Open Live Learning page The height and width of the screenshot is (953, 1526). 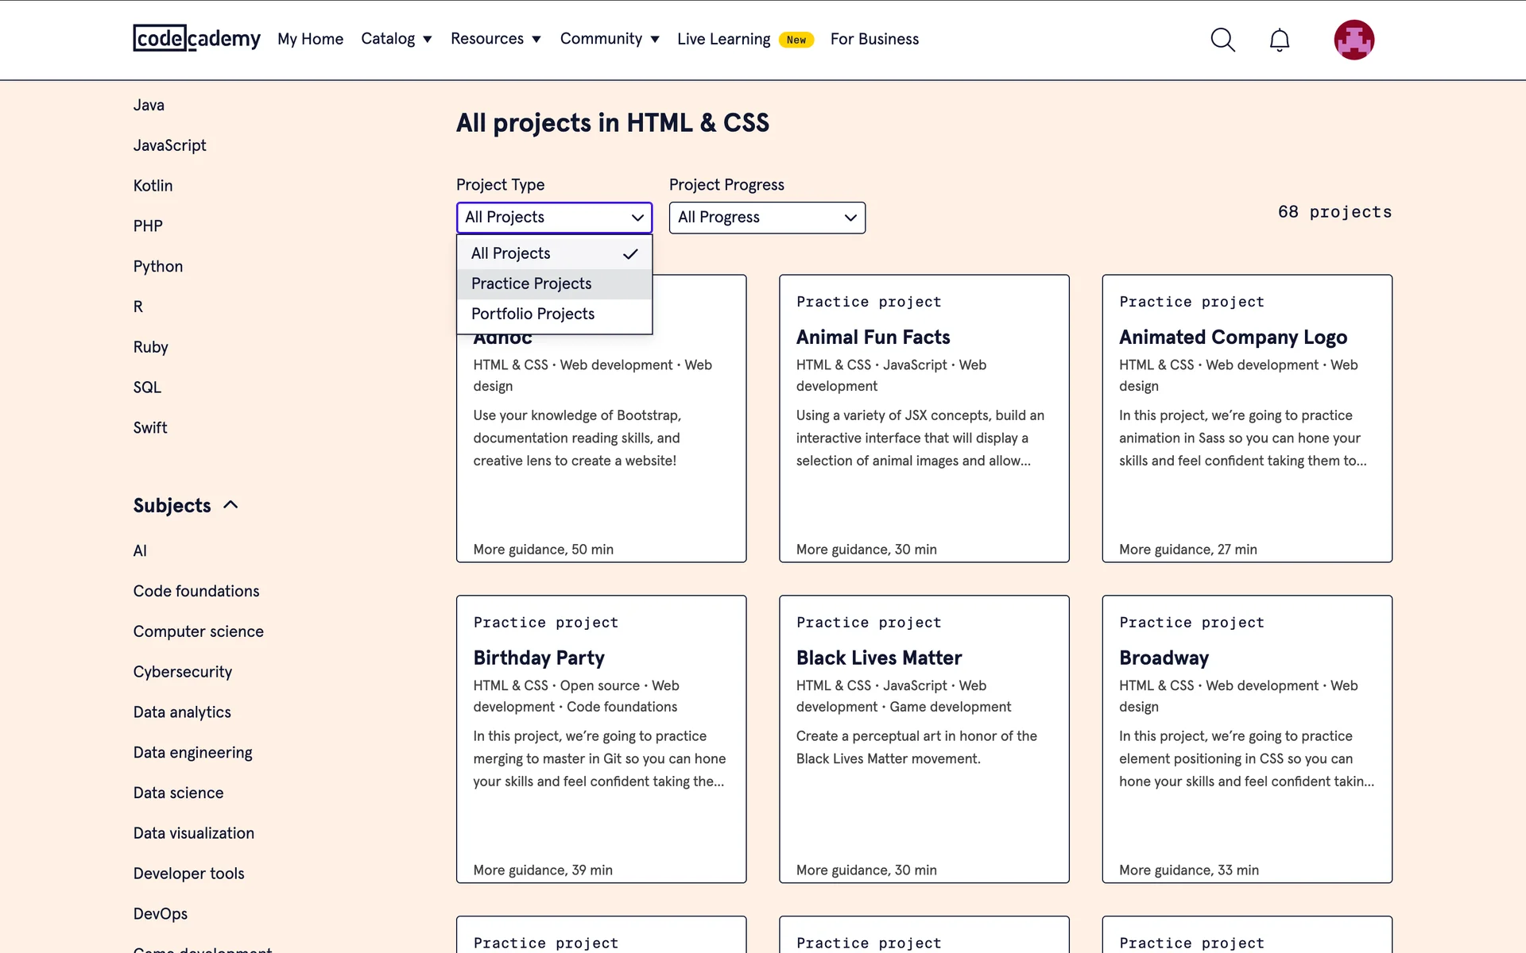723,39
